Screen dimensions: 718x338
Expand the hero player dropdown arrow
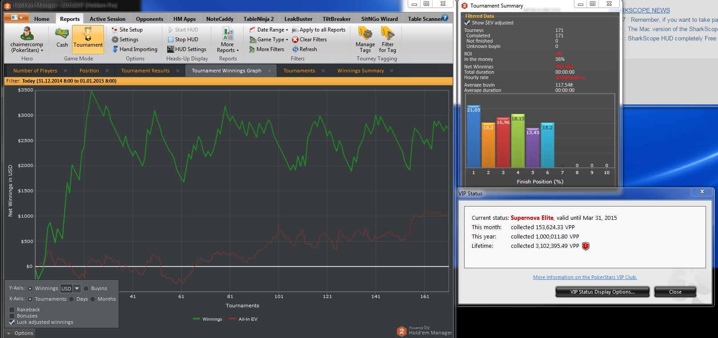point(42,51)
